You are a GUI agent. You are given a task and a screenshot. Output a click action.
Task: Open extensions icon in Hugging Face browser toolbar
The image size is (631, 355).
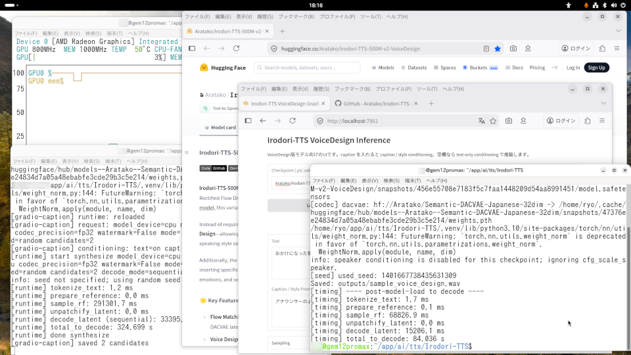click(602, 48)
